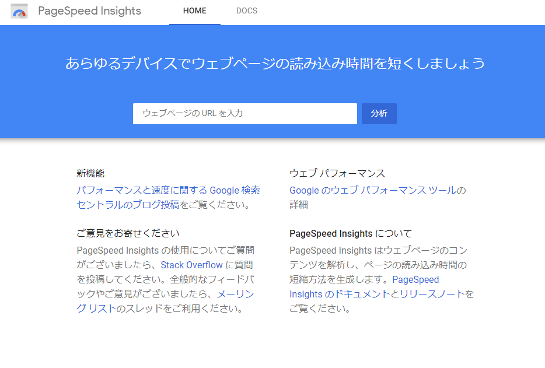Click the ウェブ パフォーマンス heading

pos(337,173)
